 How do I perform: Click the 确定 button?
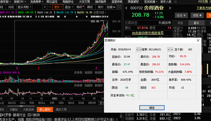point(152,107)
